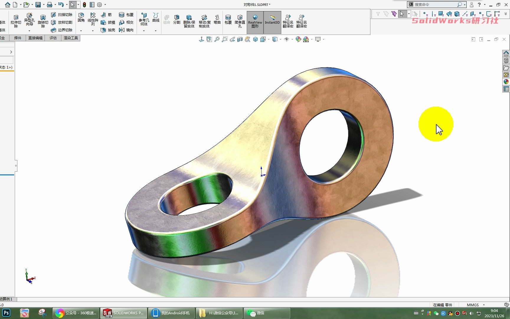
Task: Select the Shell (抽壳) tool
Action: [x=108, y=30]
